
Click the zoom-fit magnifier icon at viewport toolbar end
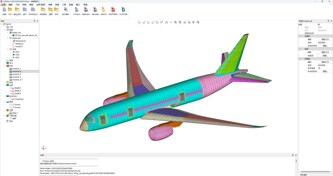pos(198,22)
